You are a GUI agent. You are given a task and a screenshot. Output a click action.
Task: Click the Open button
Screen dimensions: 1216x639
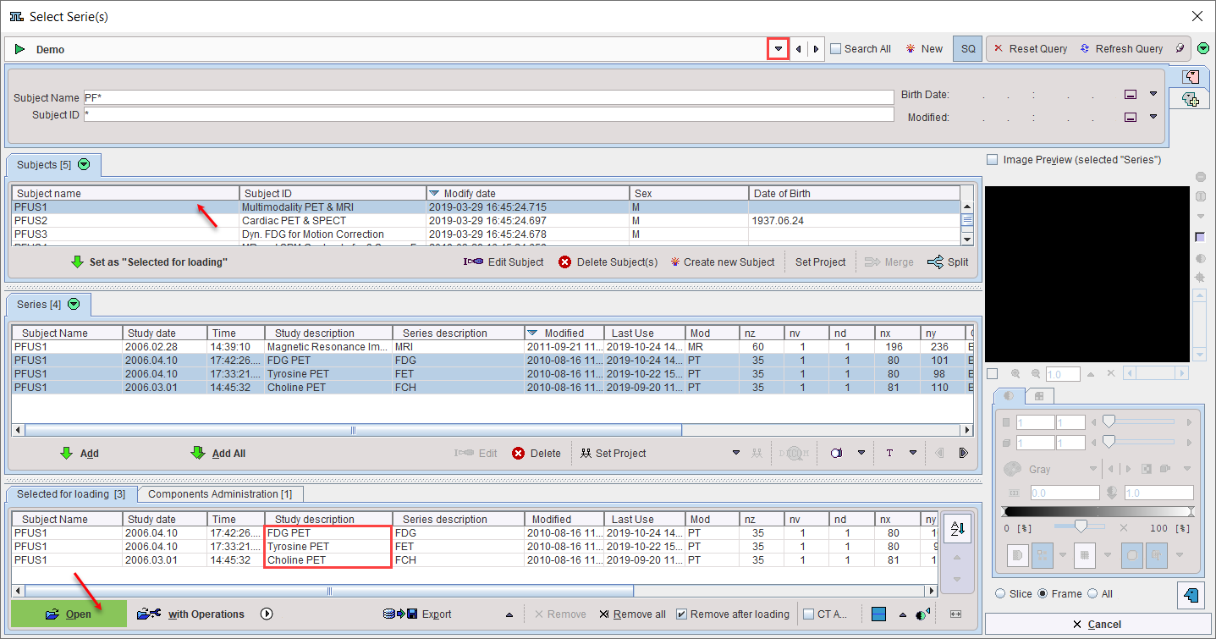point(69,614)
